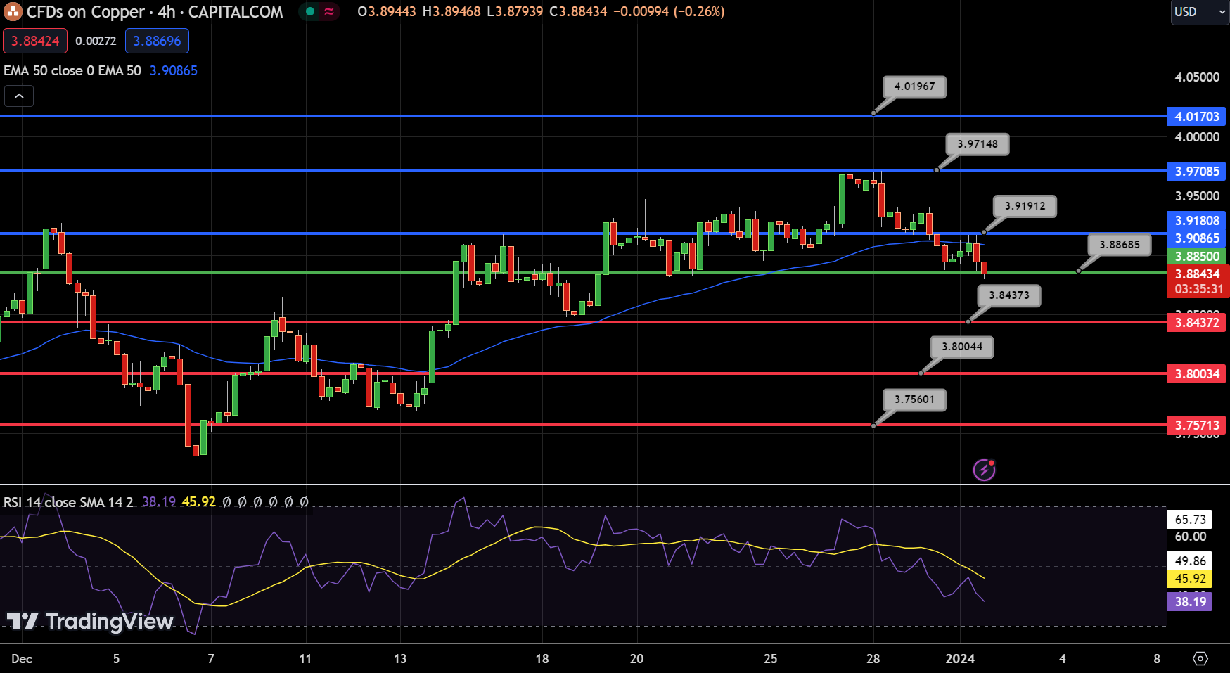Click the 18 date on the time axis
Image resolution: width=1230 pixels, height=673 pixels.
542,659
